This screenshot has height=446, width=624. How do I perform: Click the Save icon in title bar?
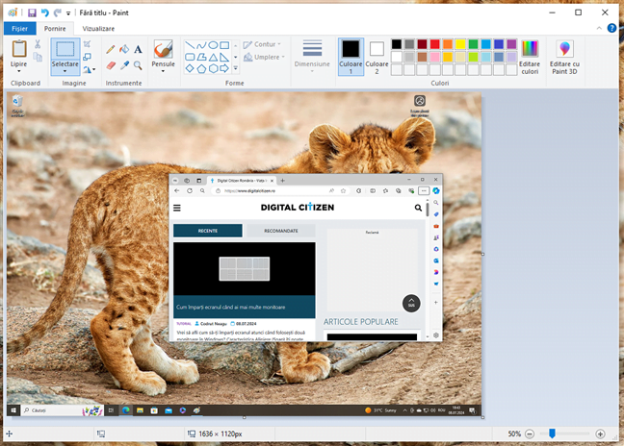32,12
